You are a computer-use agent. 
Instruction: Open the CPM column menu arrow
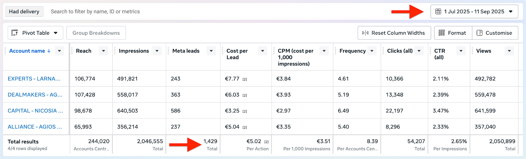coord(324,51)
